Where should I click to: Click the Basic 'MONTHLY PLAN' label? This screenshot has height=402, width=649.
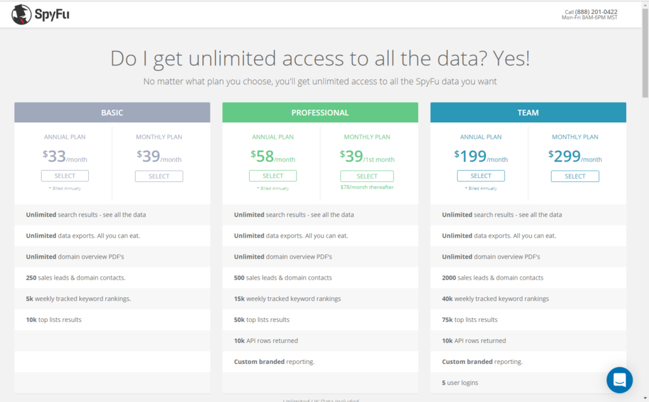pyautogui.click(x=159, y=137)
